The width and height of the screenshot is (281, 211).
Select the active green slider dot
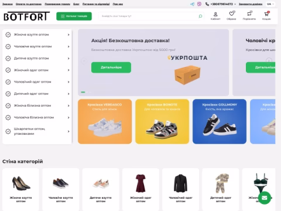pyautogui.click(x=83, y=92)
